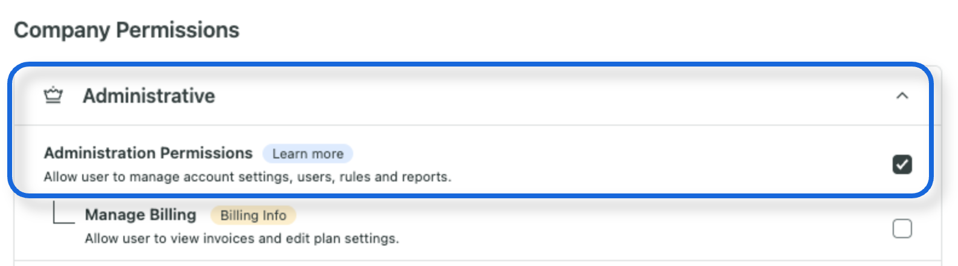958x266 pixels.
Task: Select the Administrative section title
Action: coord(149,96)
